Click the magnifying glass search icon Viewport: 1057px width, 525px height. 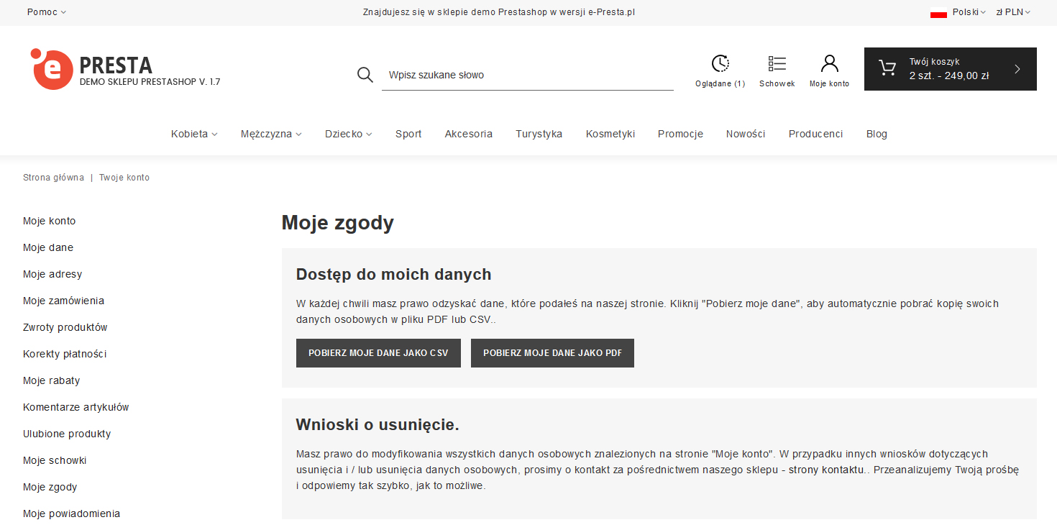click(x=365, y=75)
